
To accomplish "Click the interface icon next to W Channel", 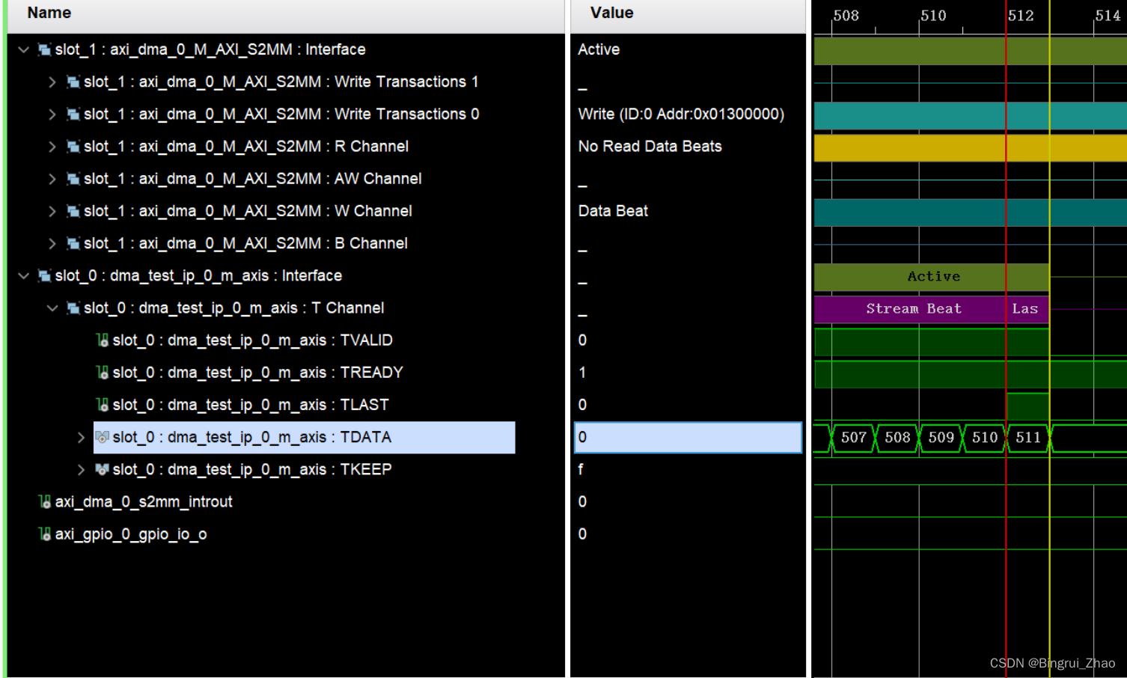I will 73,211.
